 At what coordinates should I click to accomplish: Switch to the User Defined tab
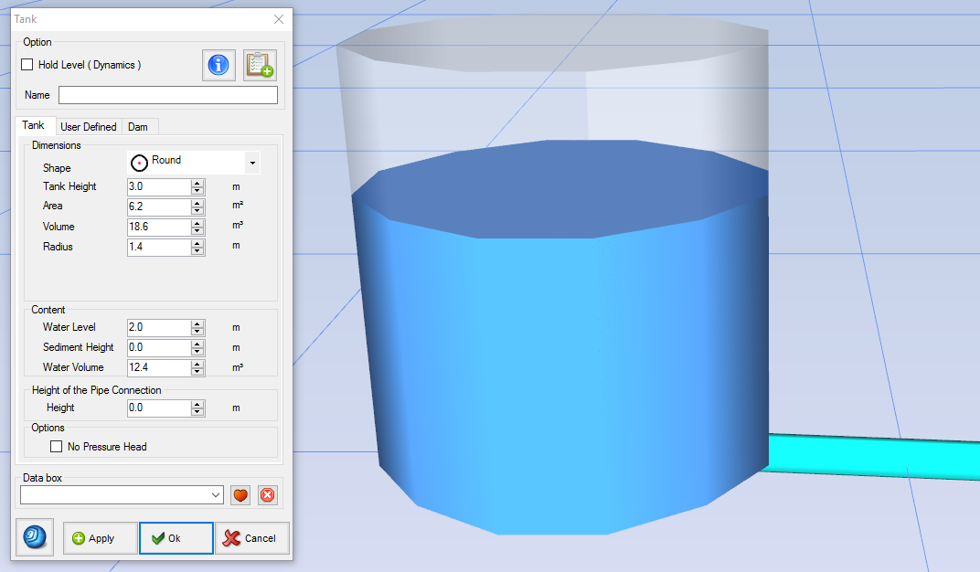[88, 127]
